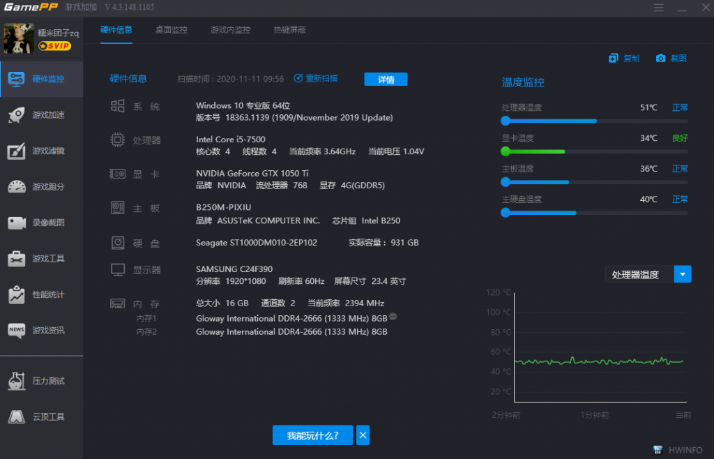Viewport: 714px width, 459px height.
Task: Click the 硬件信息 section heading
Action: pyautogui.click(x=128, y=79)
